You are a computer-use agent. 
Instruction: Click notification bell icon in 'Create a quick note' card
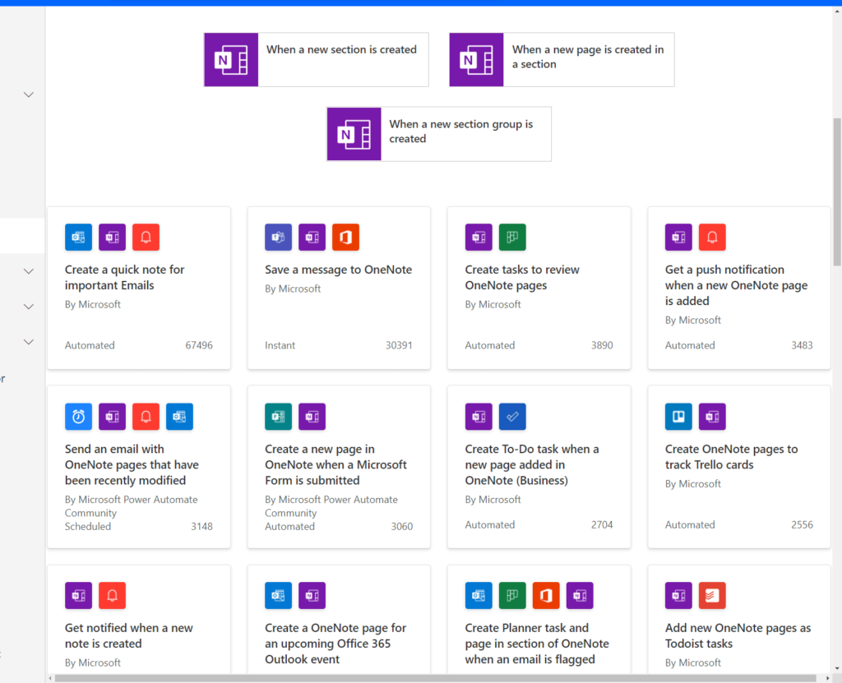tap(146, 237)
